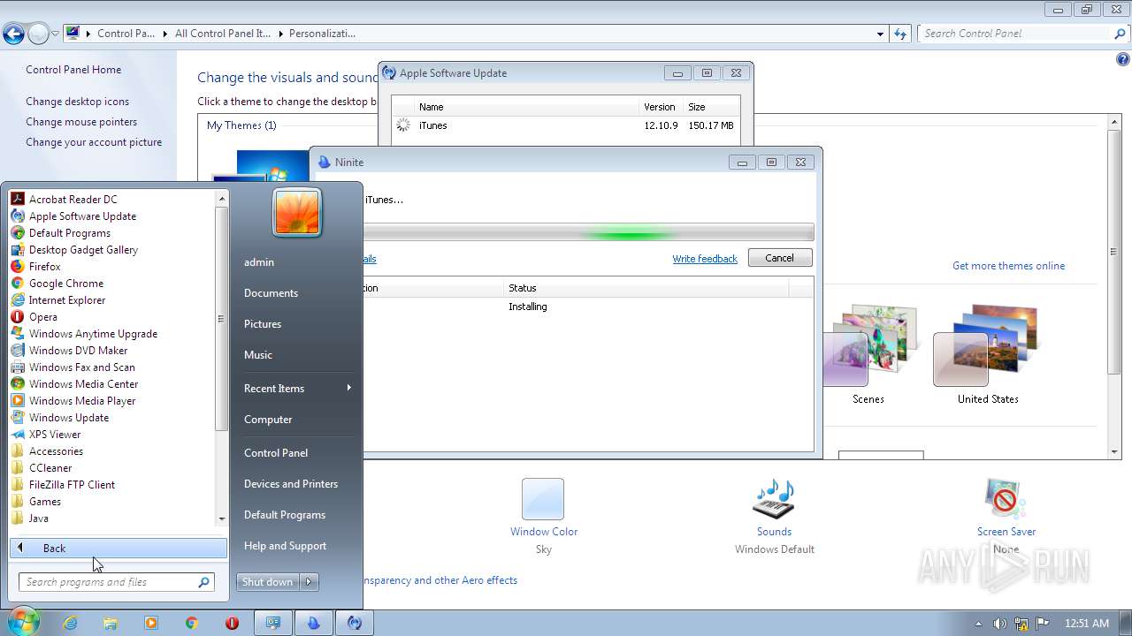The width and height of the screenshot is (1132, 636).
Task: Click the Shut down button
Action: tap(268, 581)
